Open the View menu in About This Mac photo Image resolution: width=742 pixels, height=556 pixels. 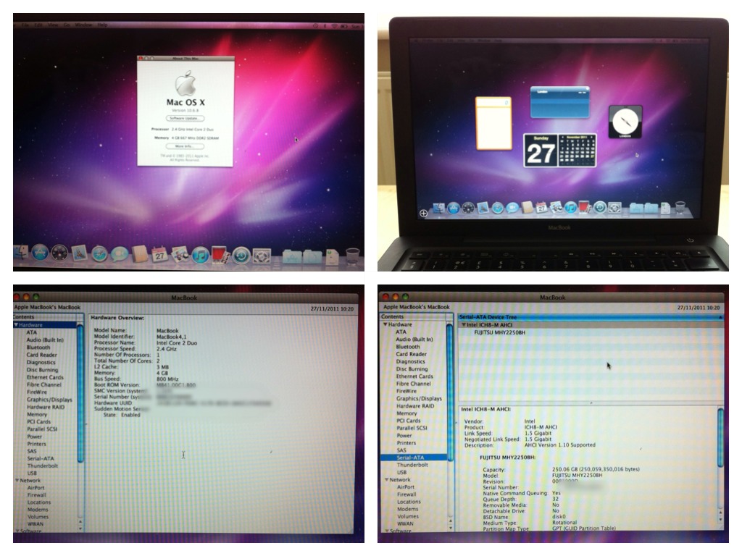click(x=52, y=25)
